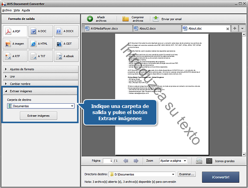The image size is (248, 188).
Task: Open the Archivo menu
Action: [7, 10]
